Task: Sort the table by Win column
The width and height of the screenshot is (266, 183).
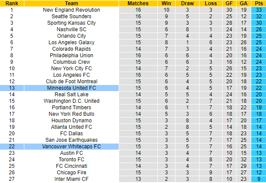Action: 166,3
